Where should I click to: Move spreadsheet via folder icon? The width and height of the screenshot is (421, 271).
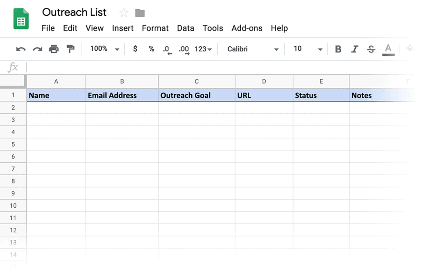(x=139, y=12)
